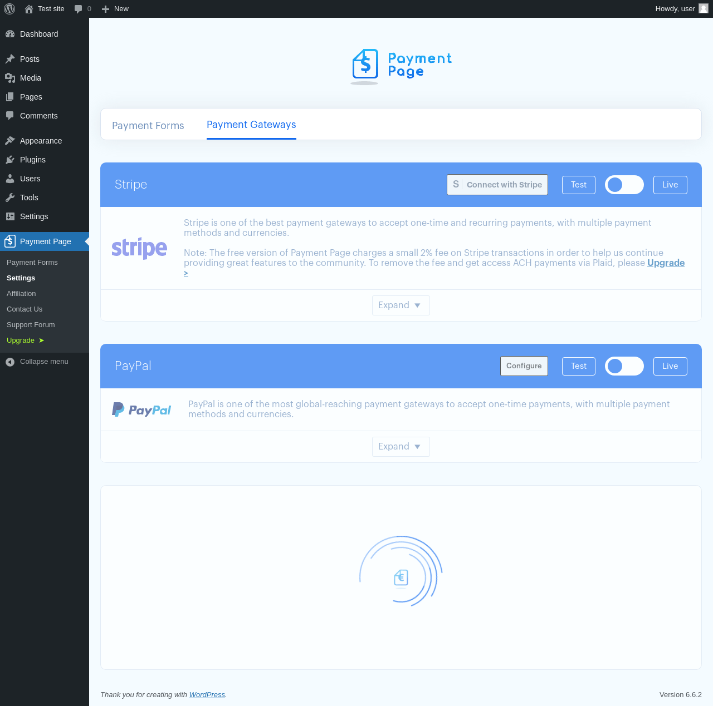This screenshot has width=713, height=706.
Task: Expand the Stripe gateway section
Action: click(x=401, y=305)
